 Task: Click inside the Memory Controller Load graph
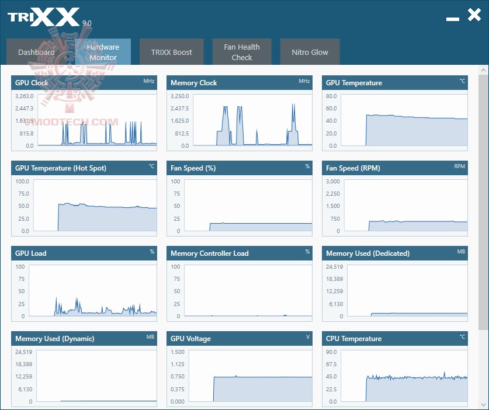pos(248,291)
